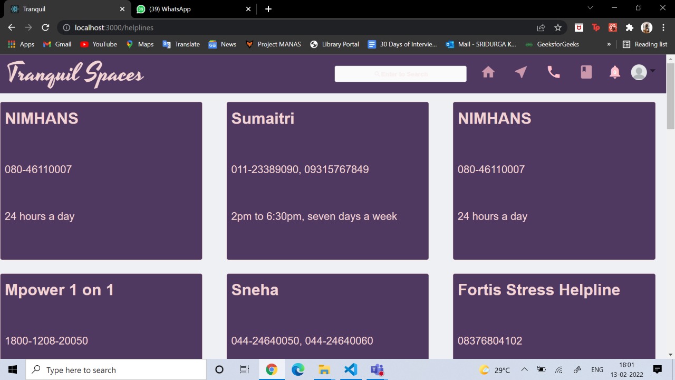Check the notification bell icon
The image size is (675, 380).
tap(615, 72)
